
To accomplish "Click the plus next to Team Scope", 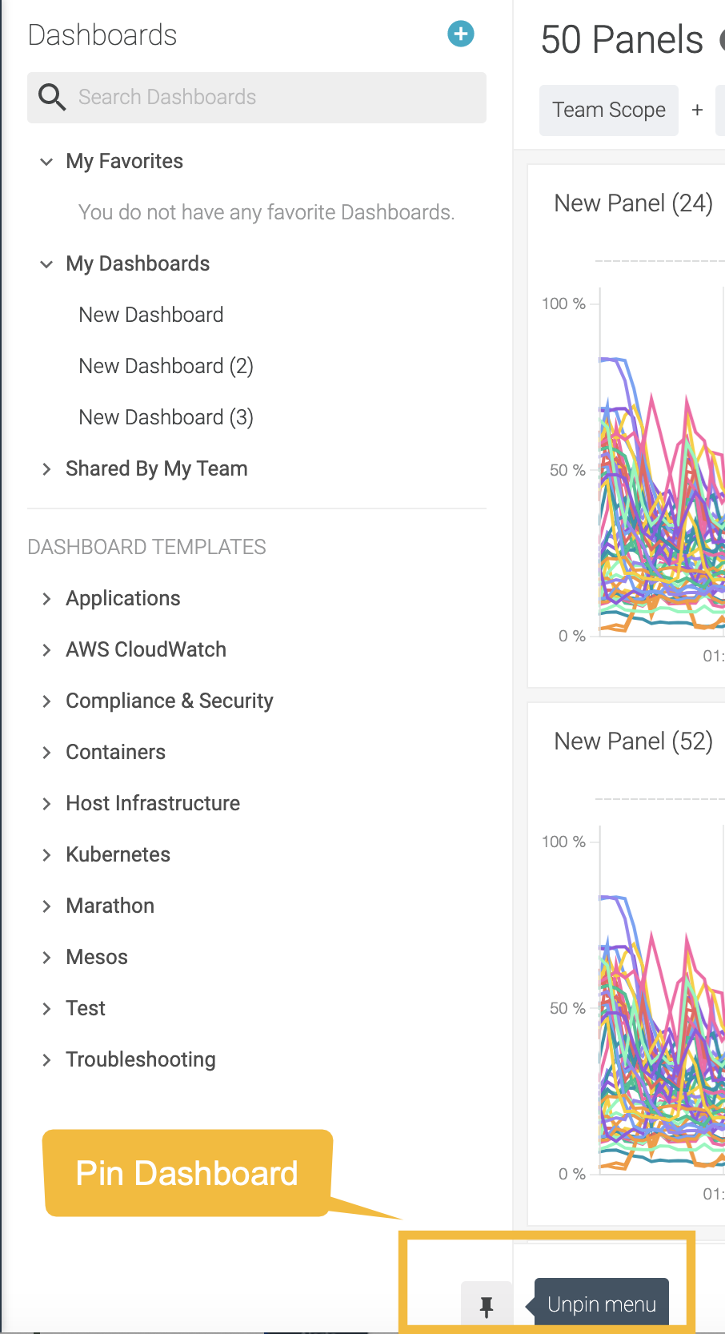I will click(x=697, y=110).
